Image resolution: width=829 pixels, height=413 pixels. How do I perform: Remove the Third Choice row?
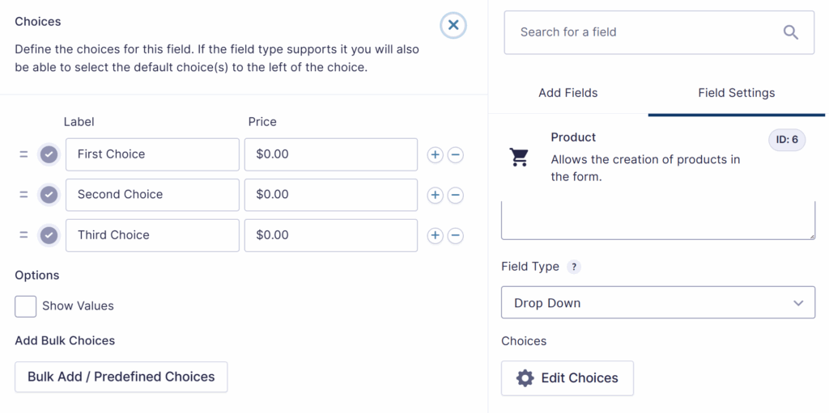point(456,235)
